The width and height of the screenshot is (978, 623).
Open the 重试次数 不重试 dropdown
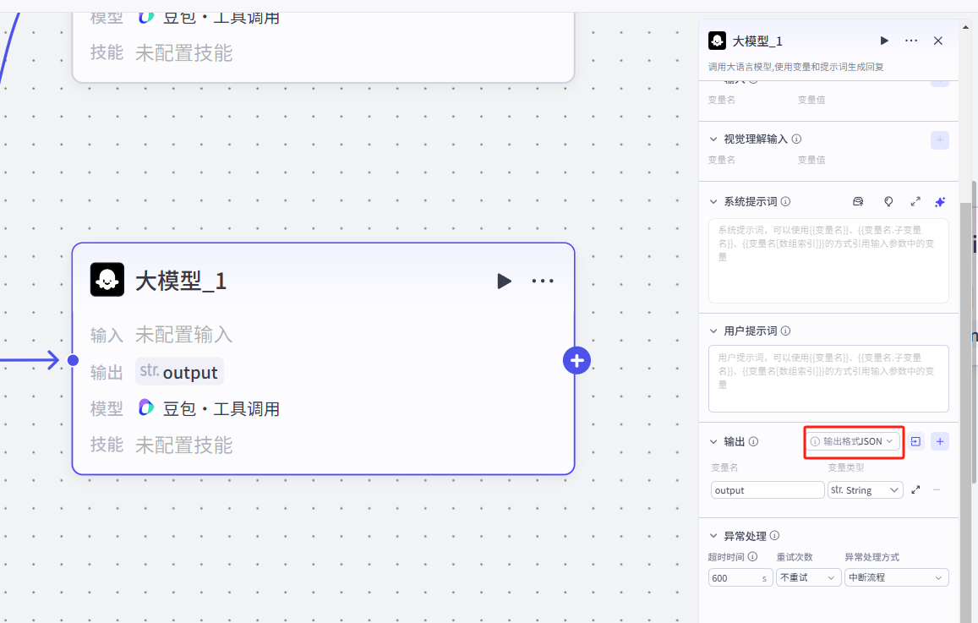[x=807, y=578]
